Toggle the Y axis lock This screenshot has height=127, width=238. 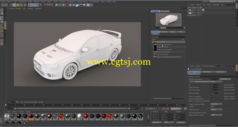point(33,5)
